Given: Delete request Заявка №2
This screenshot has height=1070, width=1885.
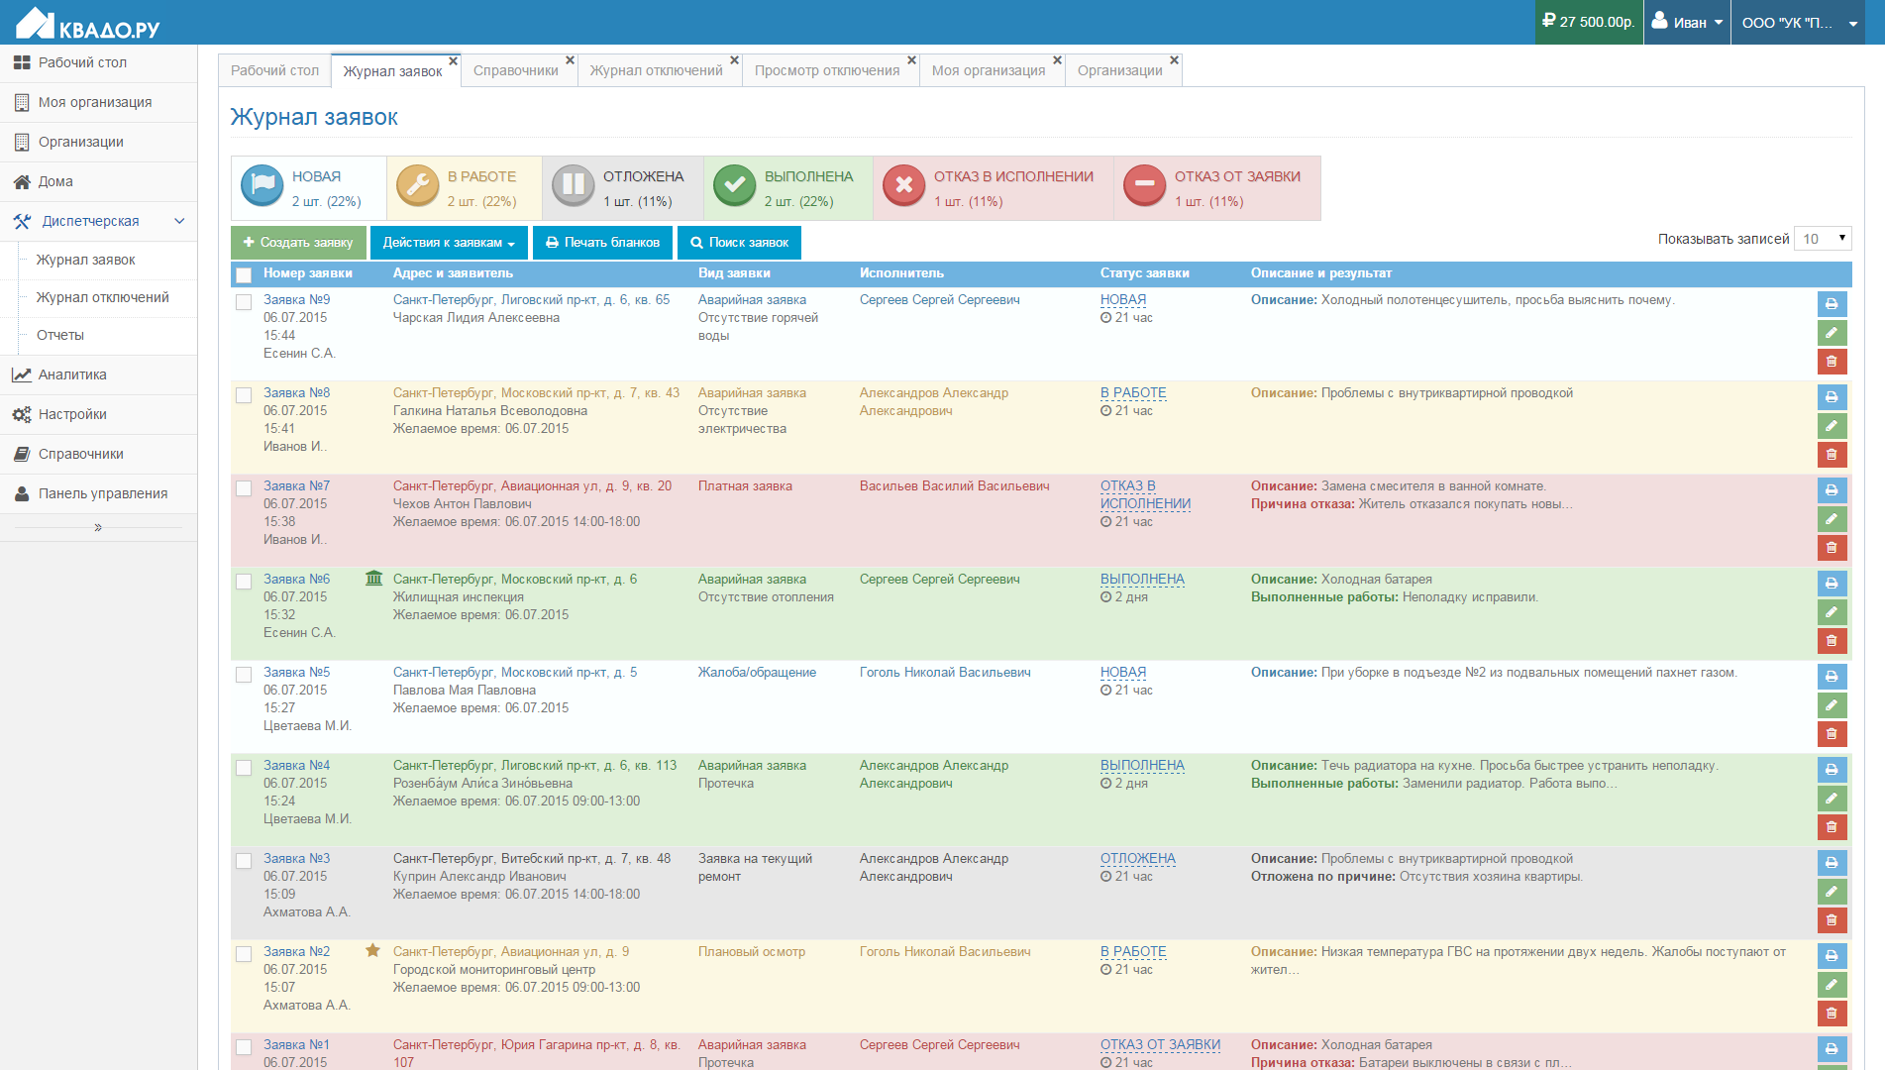Looking at the screenshot, I should tap(1832, 1014).
